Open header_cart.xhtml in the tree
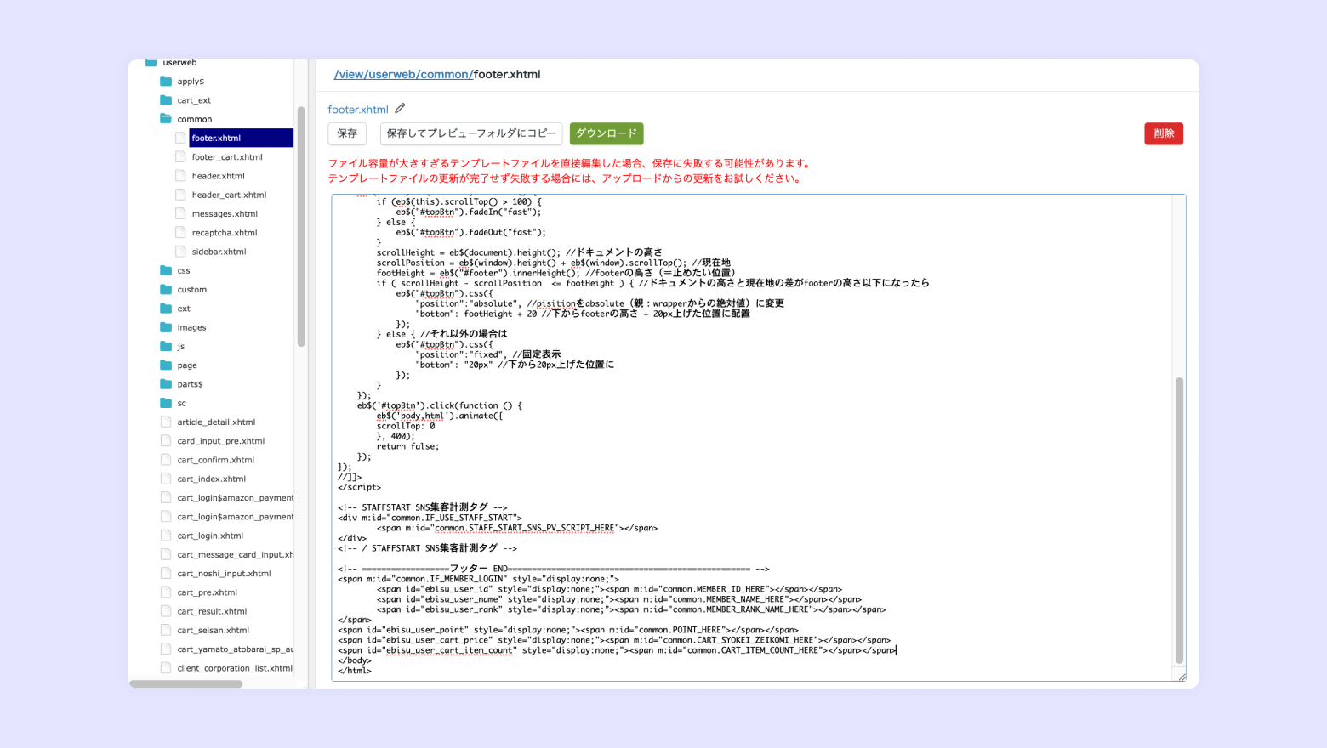1327x748 pixels. pyautogui.click(x=229, y=195)
